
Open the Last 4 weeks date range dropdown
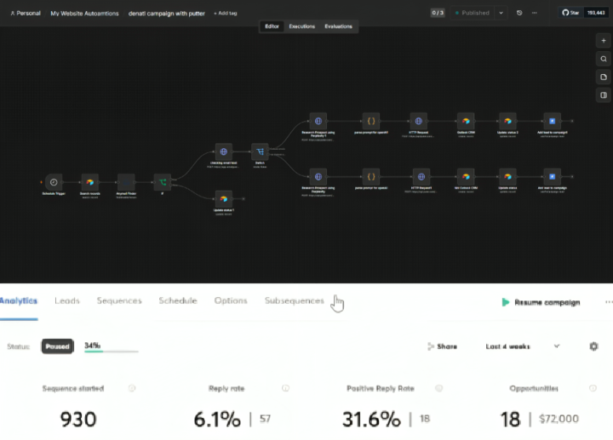coord(522,346)
